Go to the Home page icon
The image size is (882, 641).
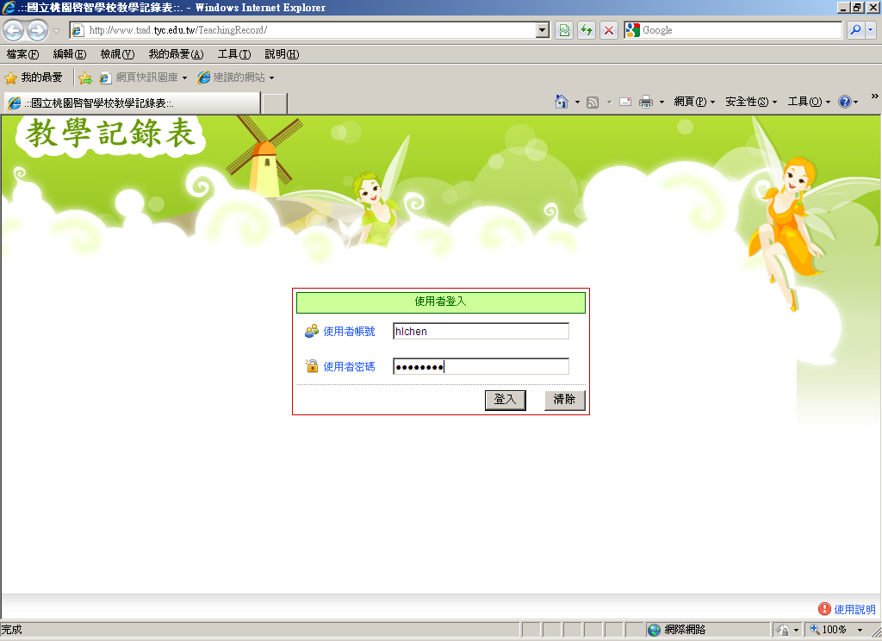(x=562, y=102)
